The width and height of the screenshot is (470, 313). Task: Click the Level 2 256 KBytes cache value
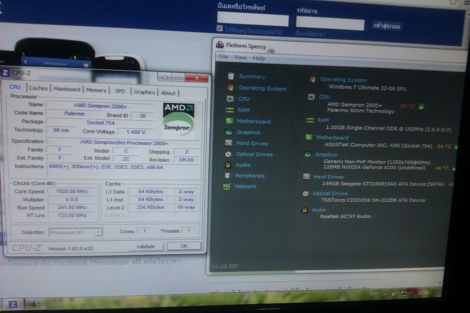click(150, 207)
